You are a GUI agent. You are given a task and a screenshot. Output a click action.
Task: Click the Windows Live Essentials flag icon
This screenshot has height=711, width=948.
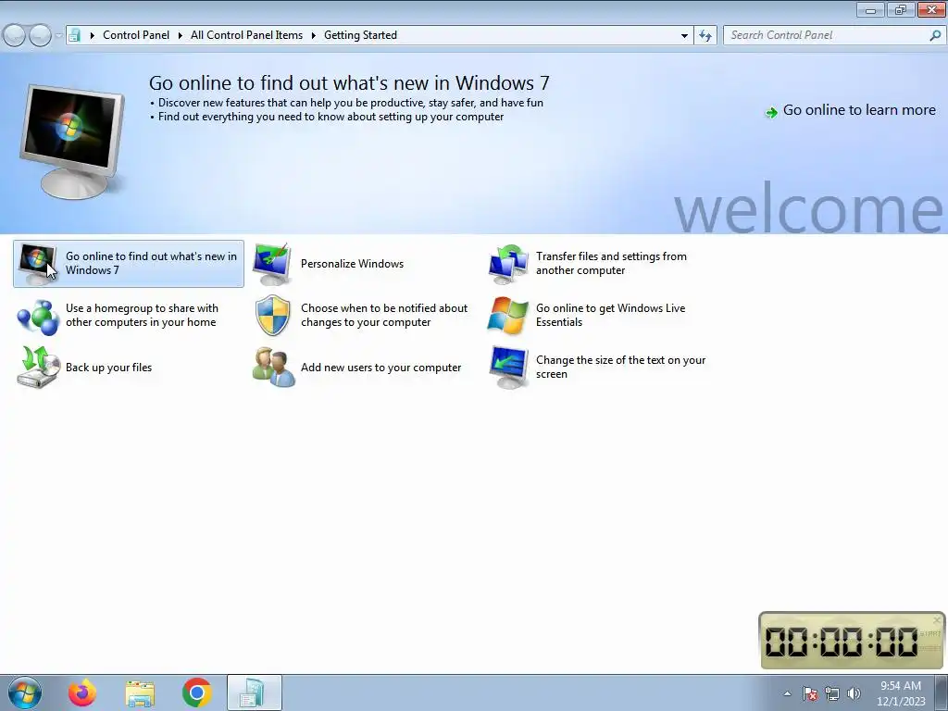508,316
